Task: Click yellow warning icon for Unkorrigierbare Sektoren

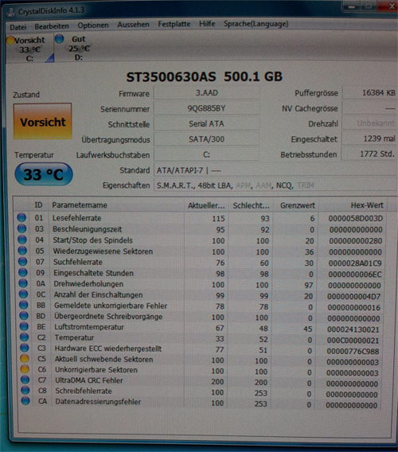Action: point(25,369)
